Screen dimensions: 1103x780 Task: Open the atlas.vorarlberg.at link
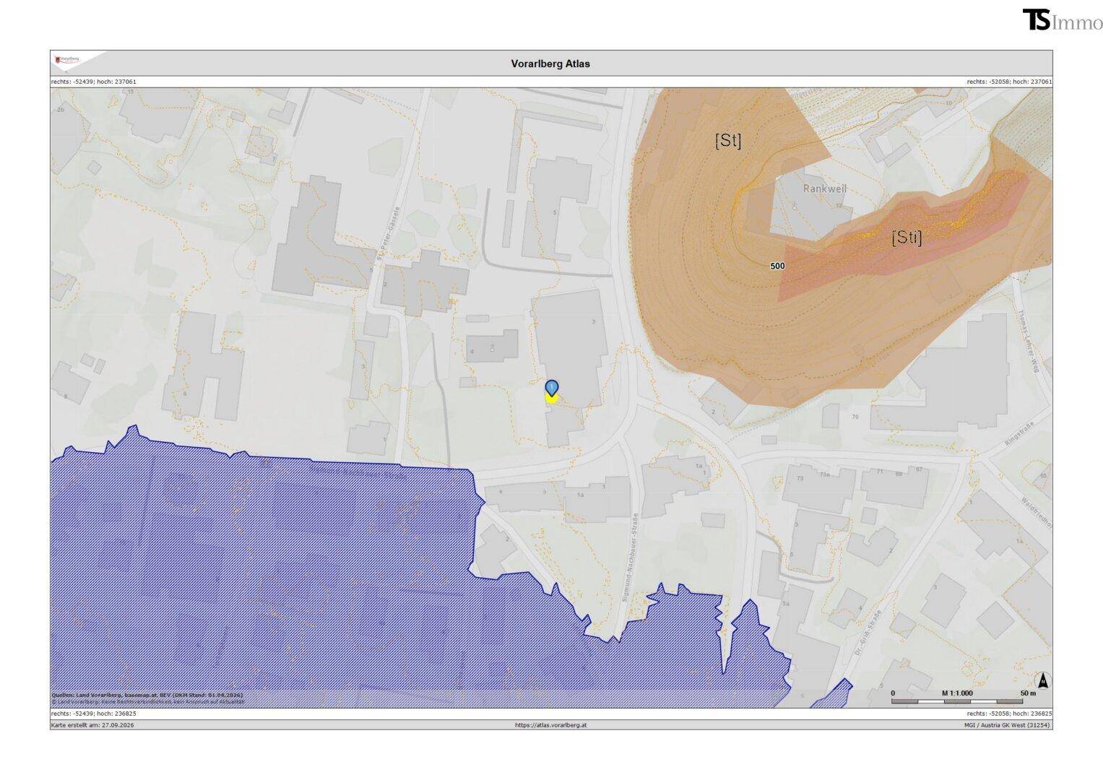pyautogui.click(x=550, y=724)
